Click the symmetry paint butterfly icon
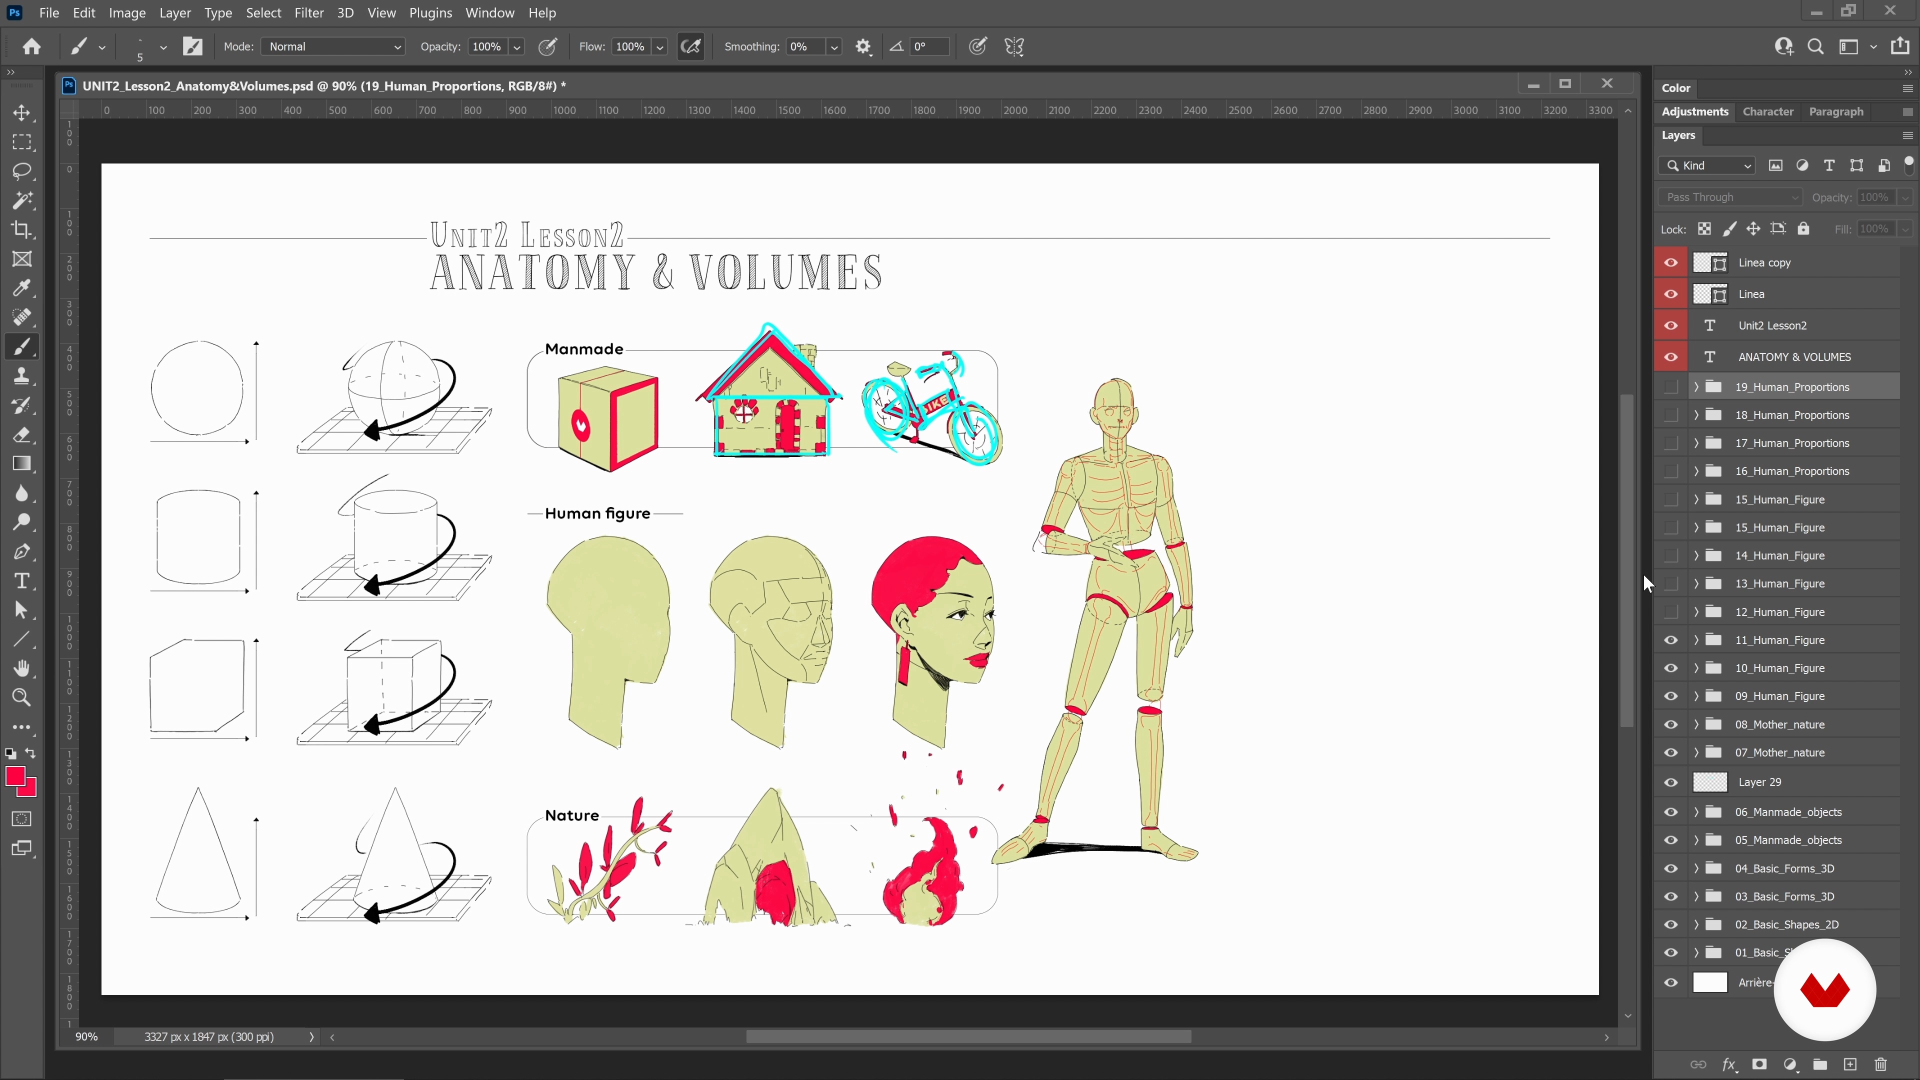Screen dimensions: 1920x1080 point(1014,47)
